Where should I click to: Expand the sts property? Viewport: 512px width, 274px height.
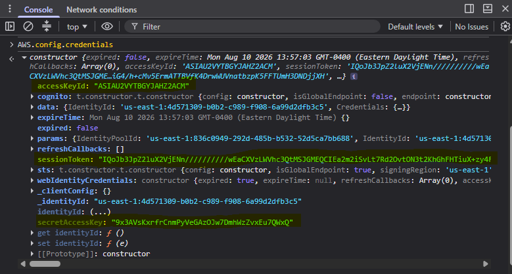pos(32,170)
